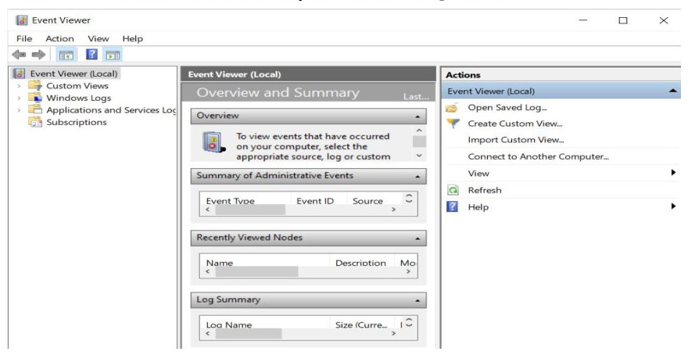Screen dimensions: 688x355
Task: Click the green Refresh icon in Actions
Action: click(x=453, y=190)
